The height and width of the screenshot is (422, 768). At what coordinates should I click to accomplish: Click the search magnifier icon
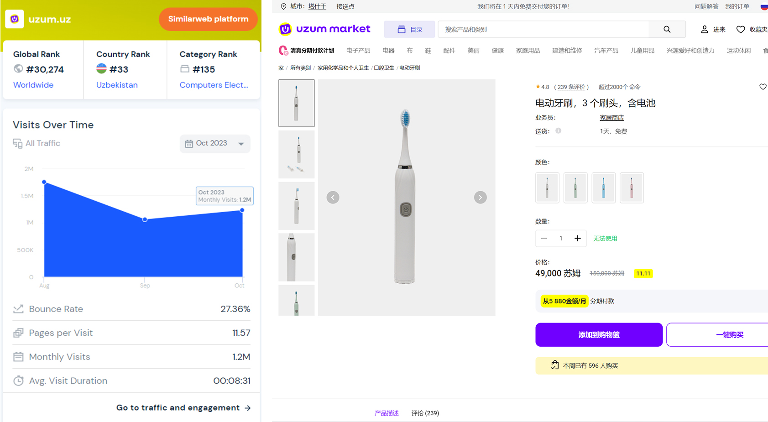click(667, 29)
